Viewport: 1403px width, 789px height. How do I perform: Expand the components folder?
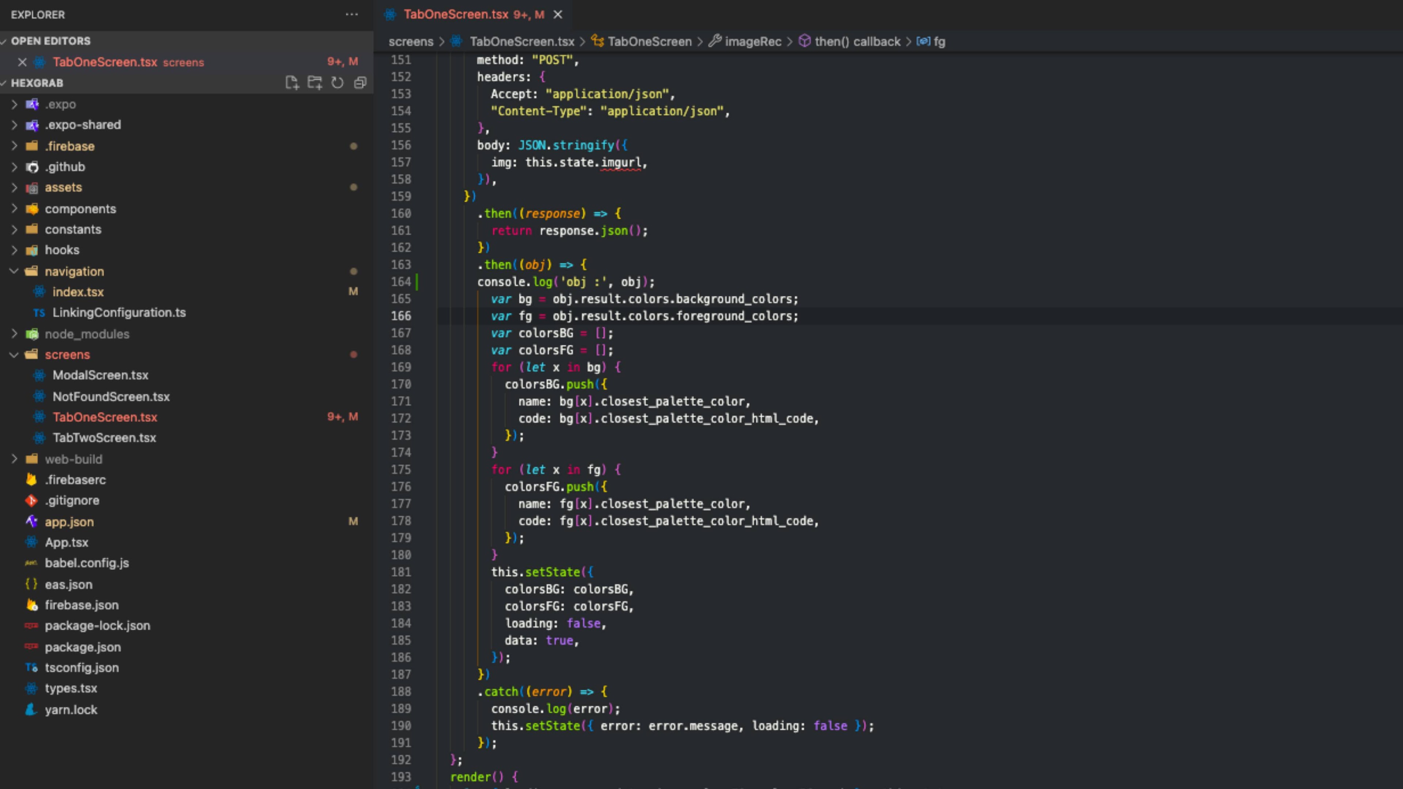pyautogui.click(x=14, y=209)
